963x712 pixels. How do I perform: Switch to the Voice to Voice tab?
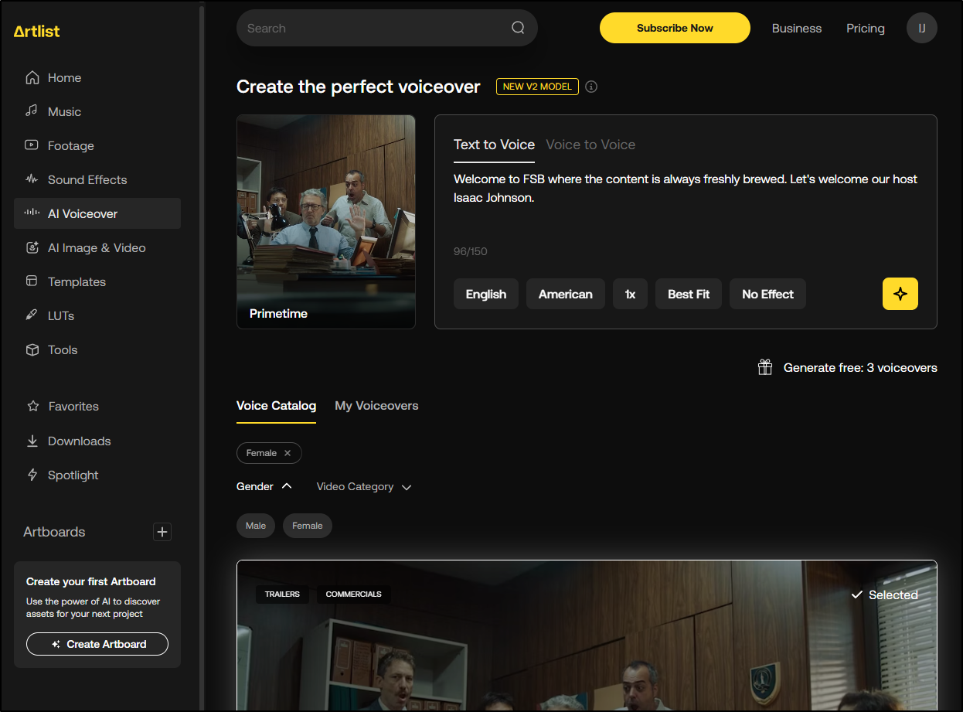(590, 145)
